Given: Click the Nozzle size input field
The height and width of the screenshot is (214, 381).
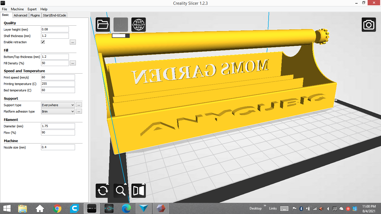Looking at the screenshot, I should 58,147.
